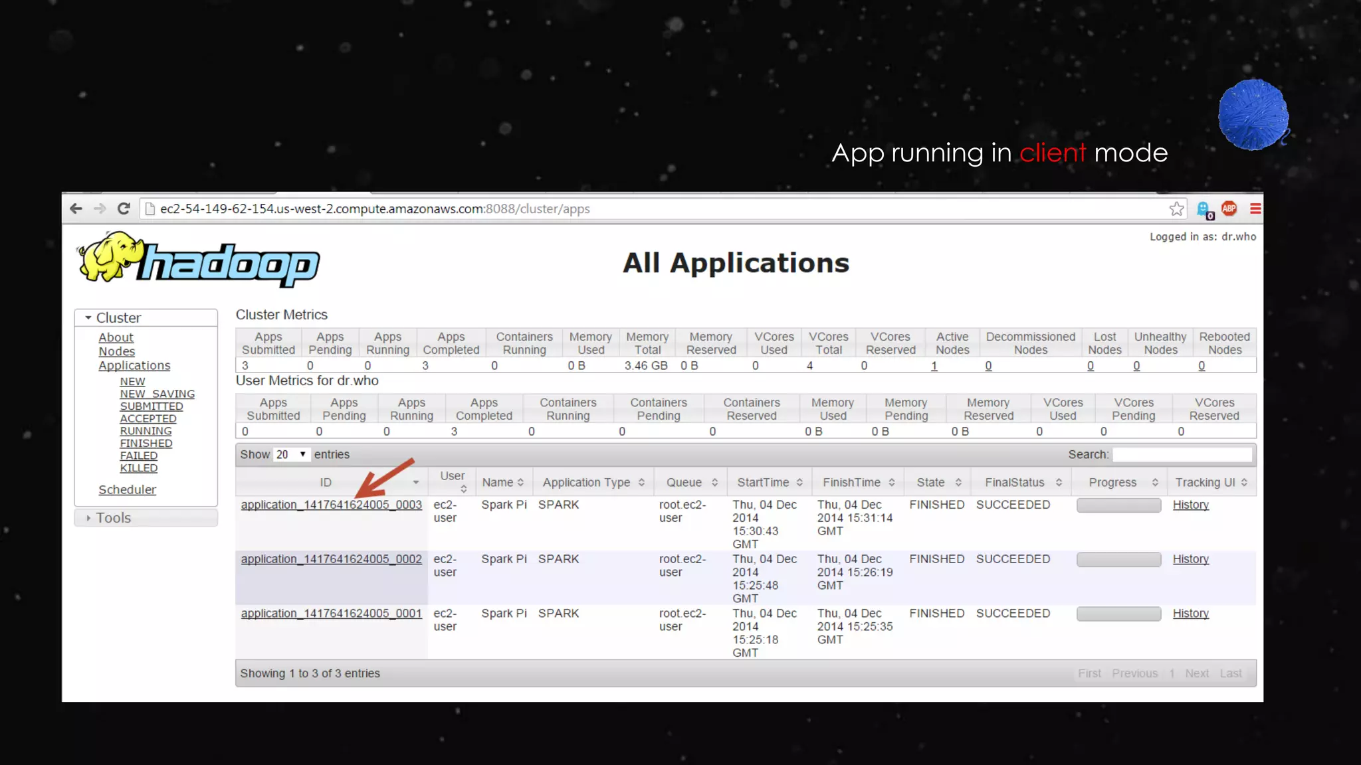This screenshot has height=765, width=1361.
Task: Click the browser back arrow
Action: tap(76, 209)
